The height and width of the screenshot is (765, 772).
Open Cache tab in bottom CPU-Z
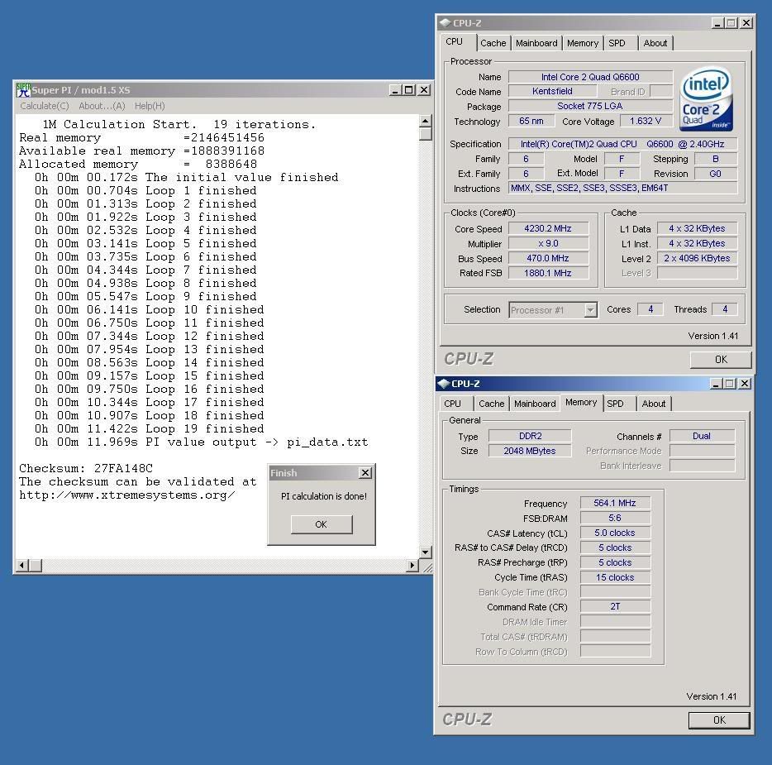(x=491, y=404)
